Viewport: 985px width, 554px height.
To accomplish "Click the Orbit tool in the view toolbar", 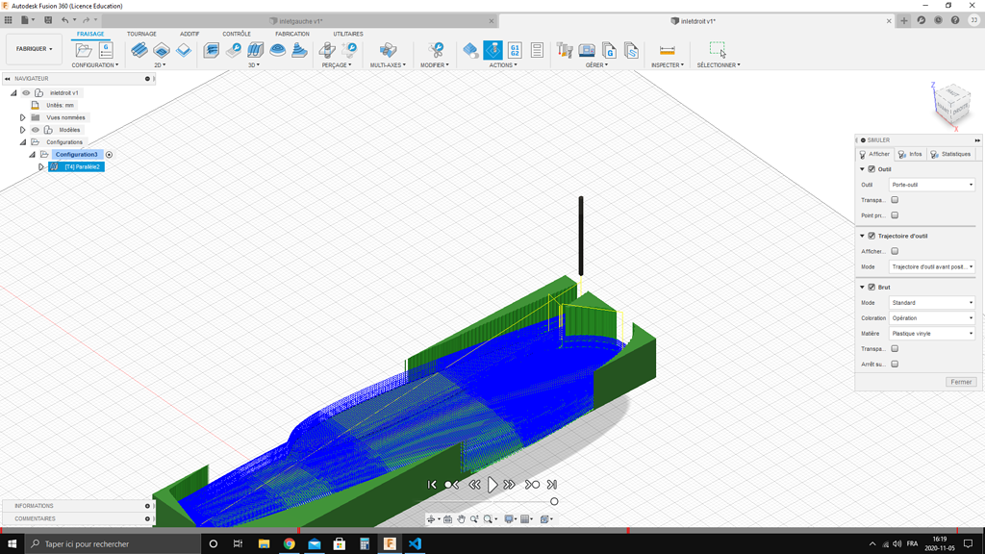I will coord(432,519).
